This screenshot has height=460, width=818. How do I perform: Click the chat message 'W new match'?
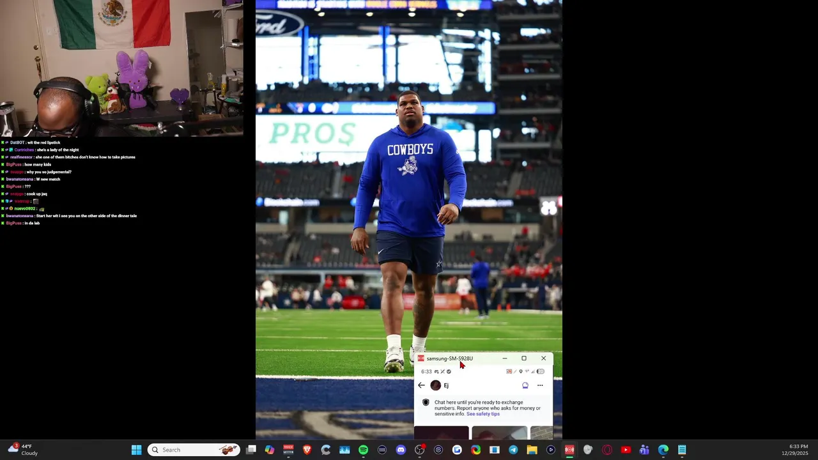click(x=48, y=179)
